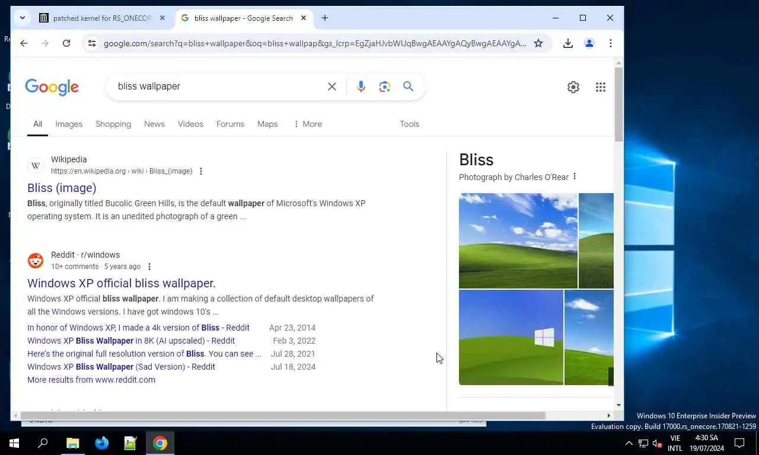
Task: Open Bliss thumbnail with Windows logo
Action: click(511, 337)
